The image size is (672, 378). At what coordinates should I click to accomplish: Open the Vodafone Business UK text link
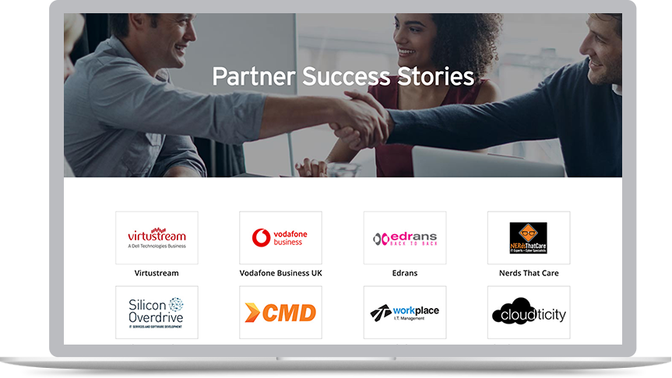(281, 273)
